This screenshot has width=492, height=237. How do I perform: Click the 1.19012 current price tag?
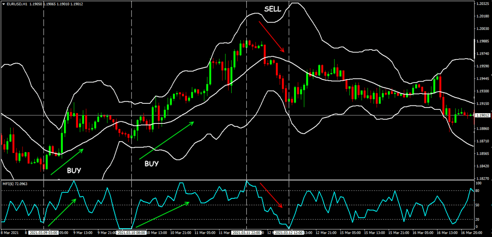pyautogui.click(x=483, y=116)
